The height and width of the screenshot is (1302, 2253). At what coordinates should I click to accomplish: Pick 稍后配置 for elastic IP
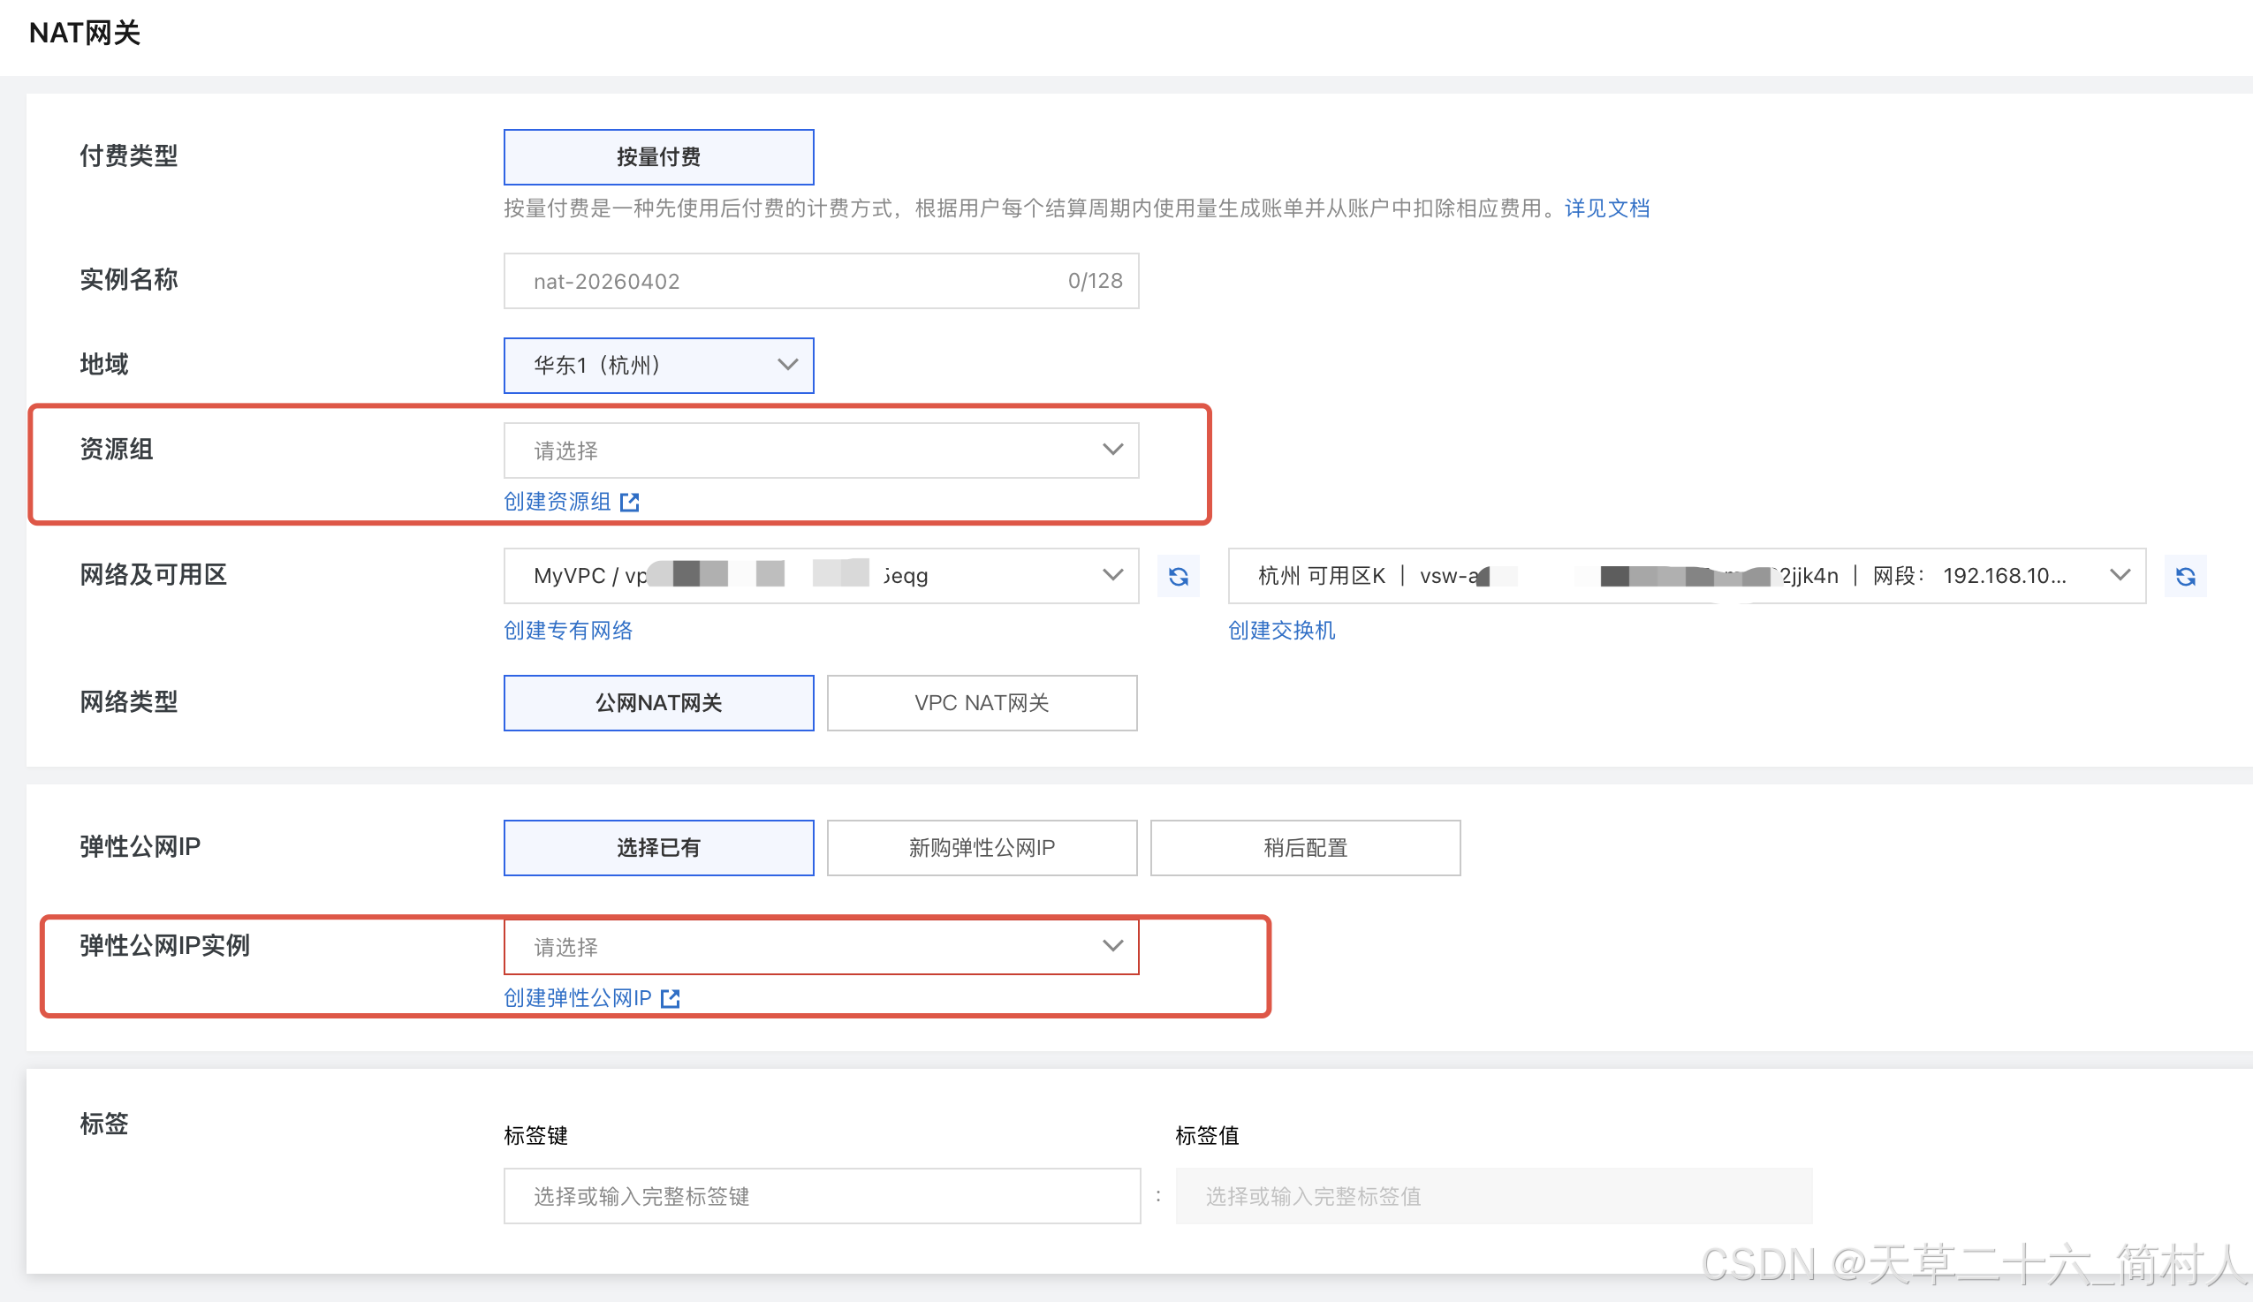coord(1304,848)
